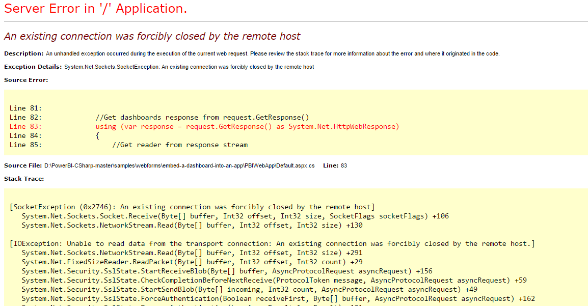Click the System.Net.Sockets.SocketException details text
This screenshot has width=588, height=306.
click(x=189, y=67)
